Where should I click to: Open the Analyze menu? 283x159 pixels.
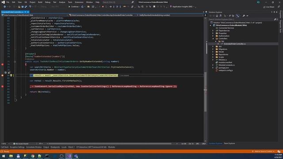tap(62, 2)
